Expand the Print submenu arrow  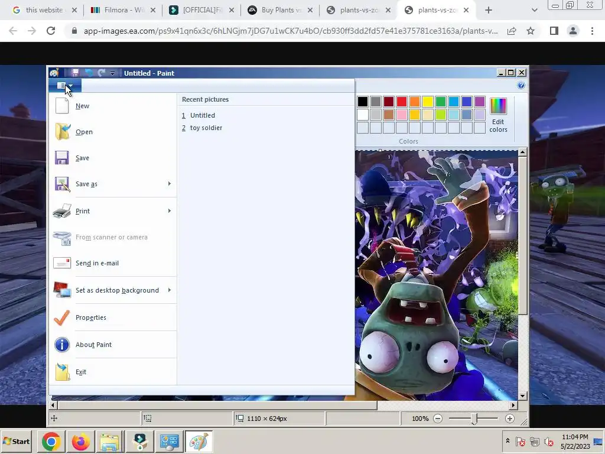[x=170, y=211]
